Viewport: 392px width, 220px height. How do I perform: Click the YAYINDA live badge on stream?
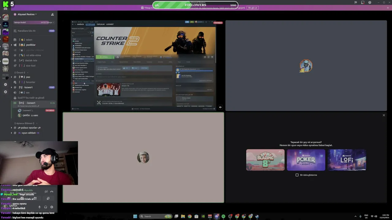pyautogui.click(x=218, y=23)
